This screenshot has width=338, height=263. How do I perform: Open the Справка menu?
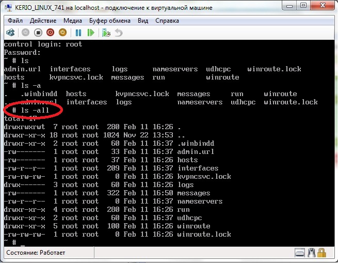pos(167,21)
